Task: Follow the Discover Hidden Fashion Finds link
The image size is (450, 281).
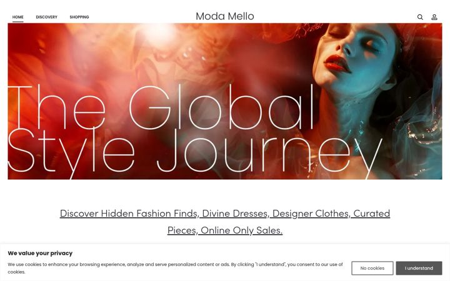Action: click(x=225, y=222)
